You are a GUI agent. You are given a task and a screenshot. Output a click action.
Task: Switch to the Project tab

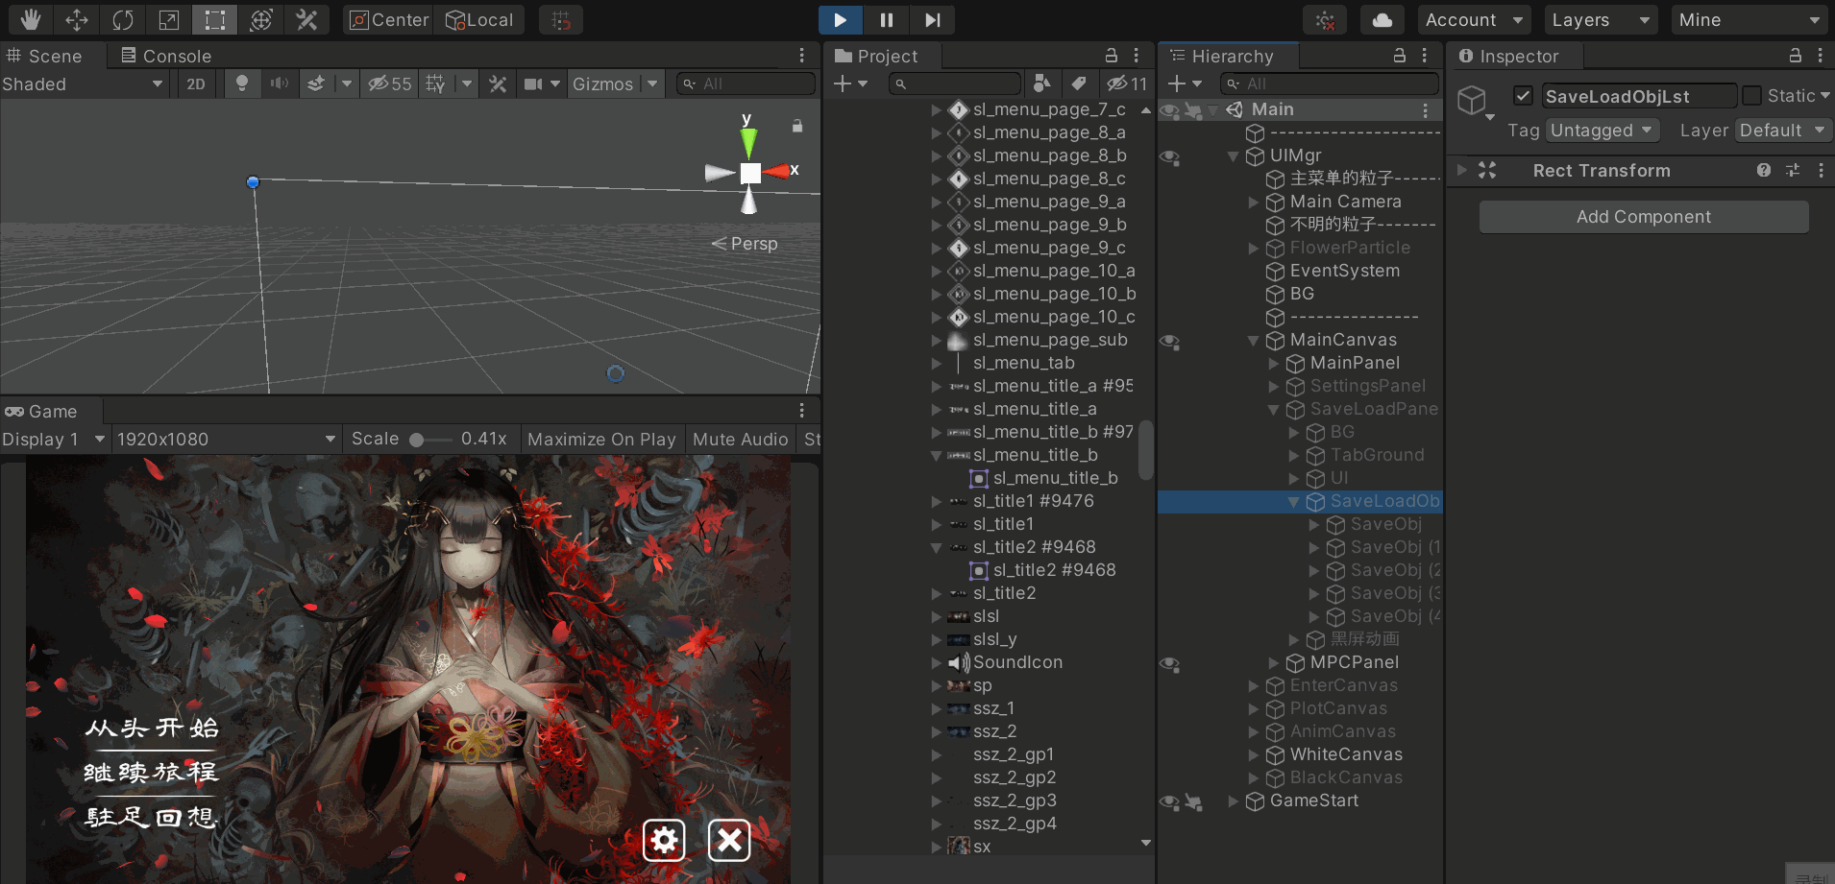point(877,56)
